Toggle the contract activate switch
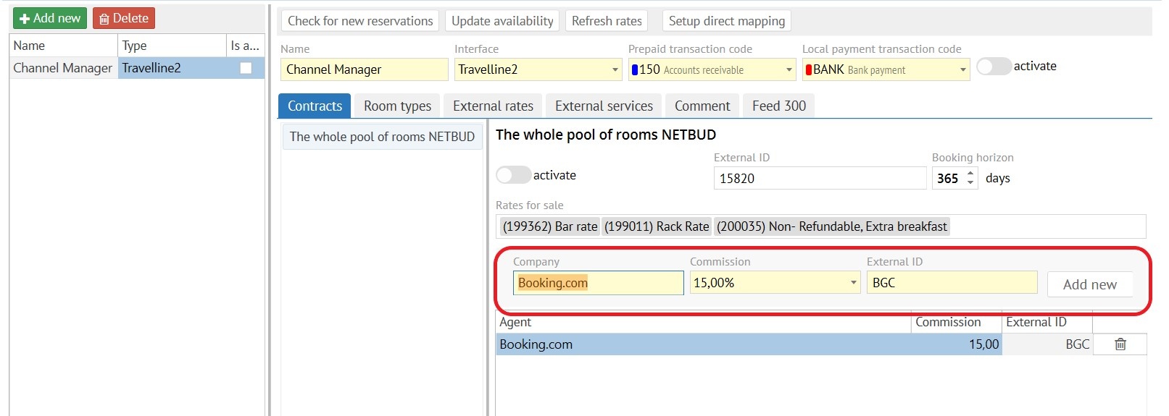Viewport: 1169px width, 416px height. tap(513, 175)
